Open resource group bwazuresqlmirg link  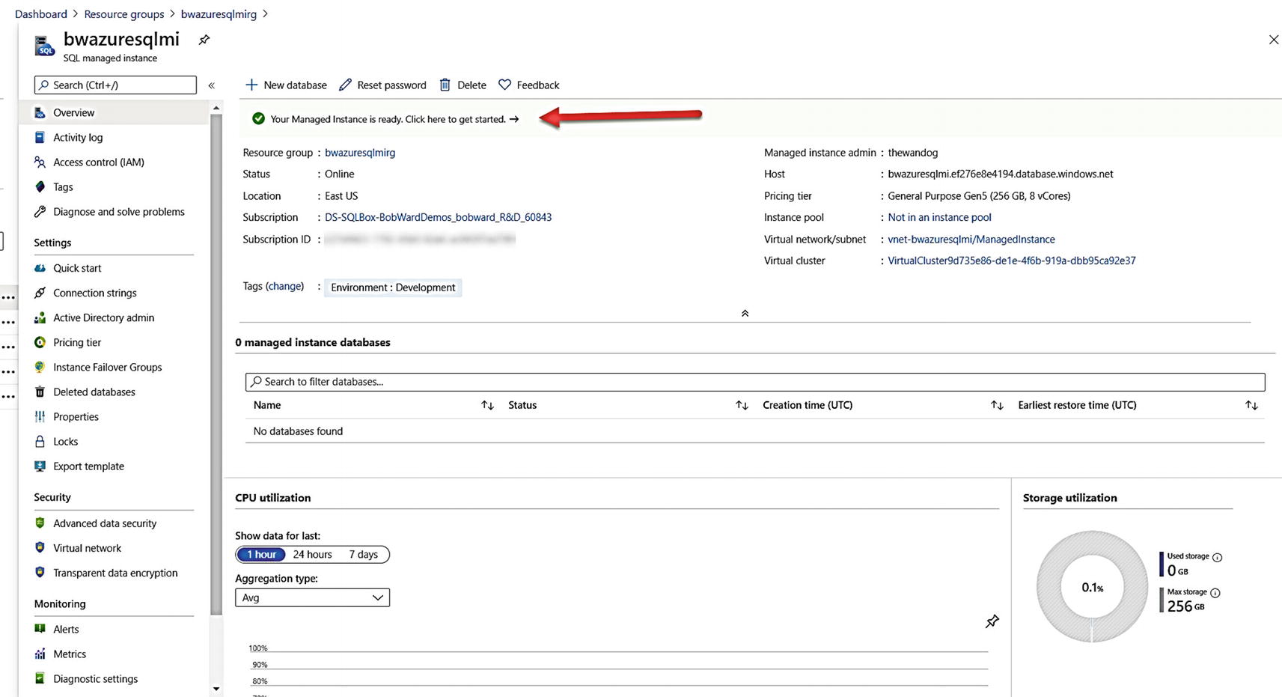pos(360,153)
